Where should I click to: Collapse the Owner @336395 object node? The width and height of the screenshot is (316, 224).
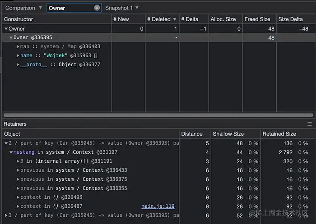11,38
